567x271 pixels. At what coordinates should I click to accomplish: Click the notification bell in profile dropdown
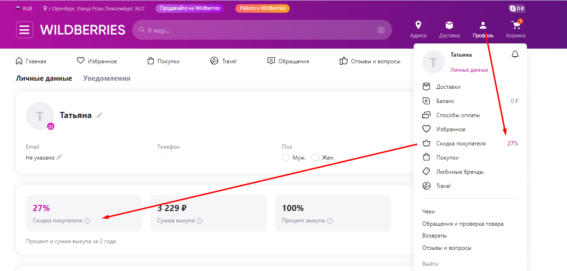515,55
